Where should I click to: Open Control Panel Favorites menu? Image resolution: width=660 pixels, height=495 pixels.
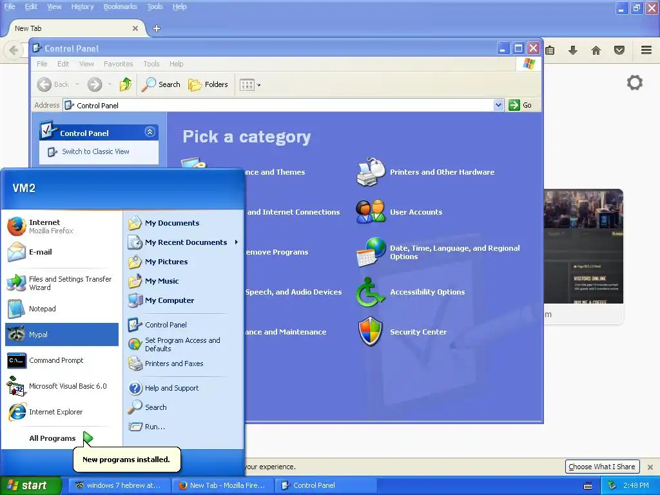(119, 64)
